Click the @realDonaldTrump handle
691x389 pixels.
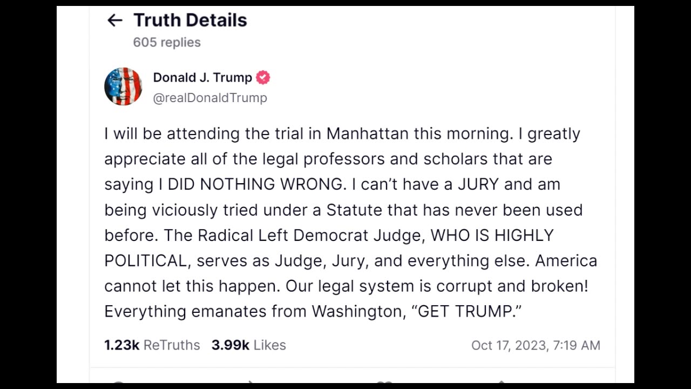tap(210, 98)
